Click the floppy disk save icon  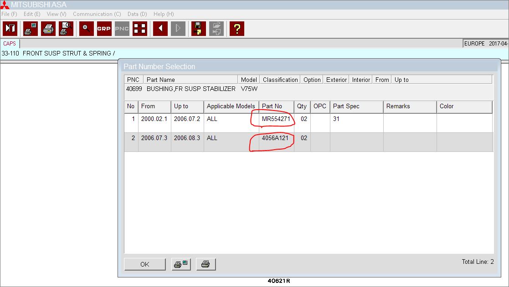click(198, 29)
